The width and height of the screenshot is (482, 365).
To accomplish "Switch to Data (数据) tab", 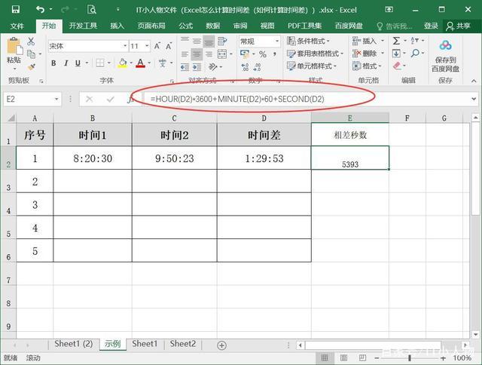I will click(212, 26).
